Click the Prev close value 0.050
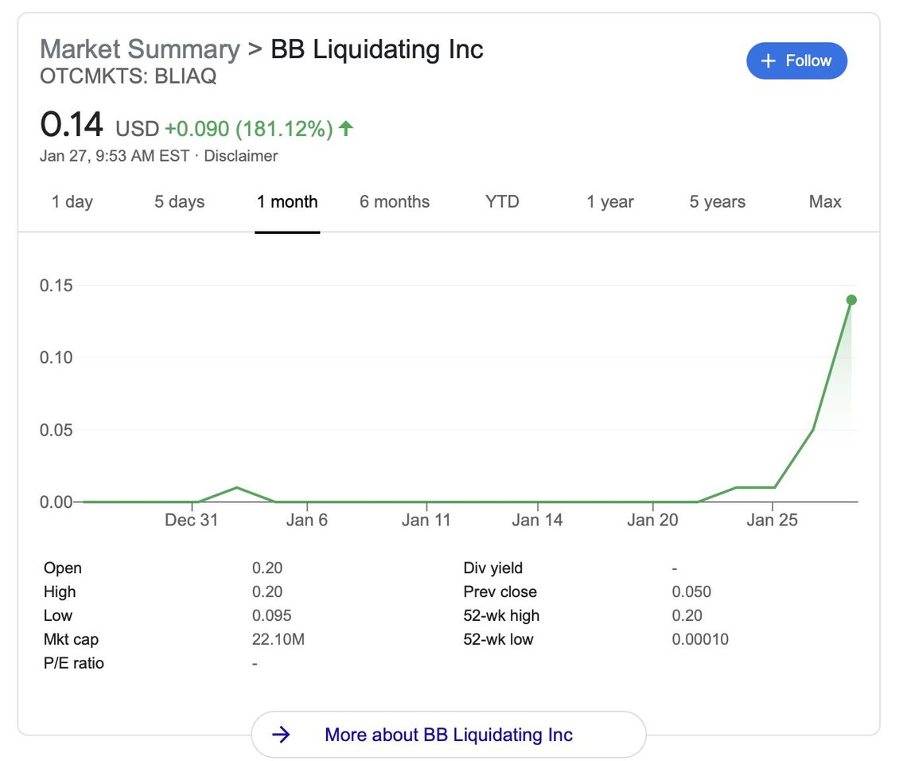This screenshot has height=761, width=907. 691,591
